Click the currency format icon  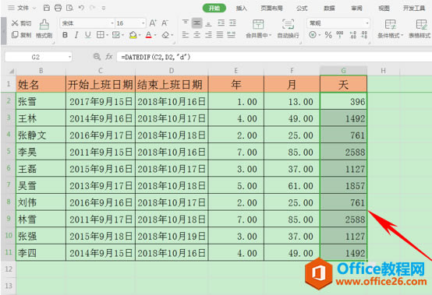[x=313, y=35]
